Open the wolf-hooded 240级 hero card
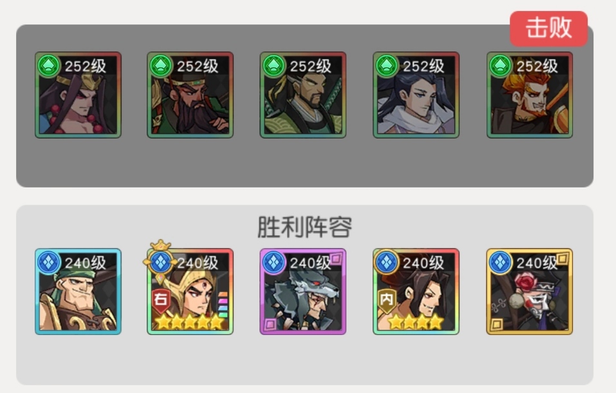 tap(303, 291)
